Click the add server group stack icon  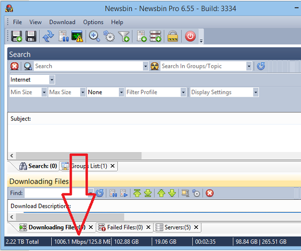(156, 36)
